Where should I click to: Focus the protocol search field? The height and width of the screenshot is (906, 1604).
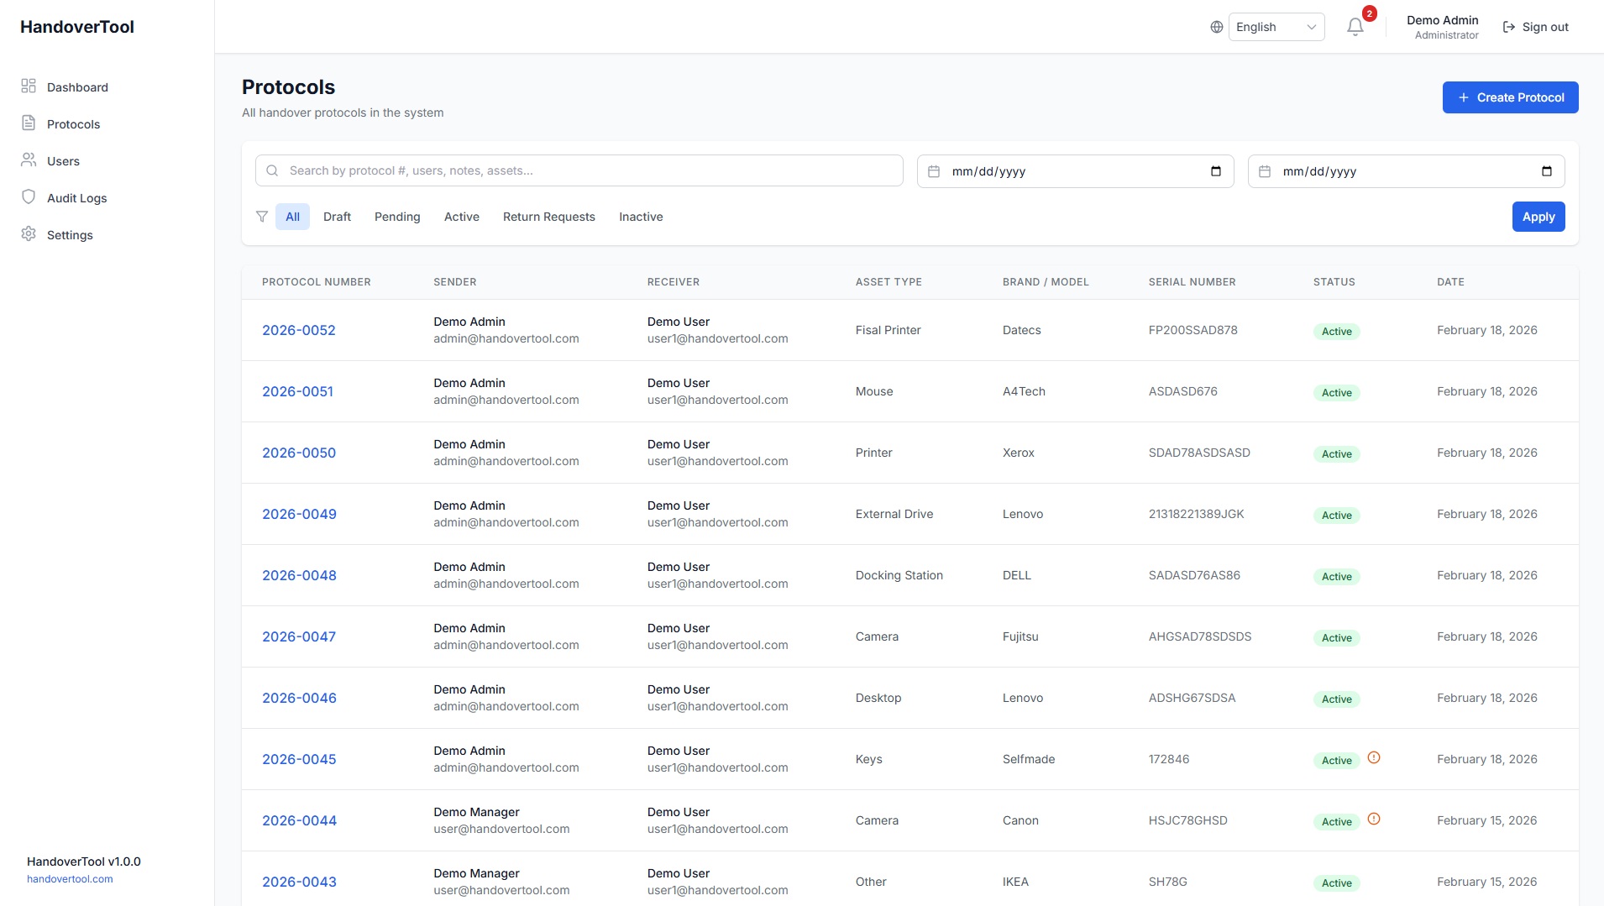pyautogui.click(x=579, y=170)
